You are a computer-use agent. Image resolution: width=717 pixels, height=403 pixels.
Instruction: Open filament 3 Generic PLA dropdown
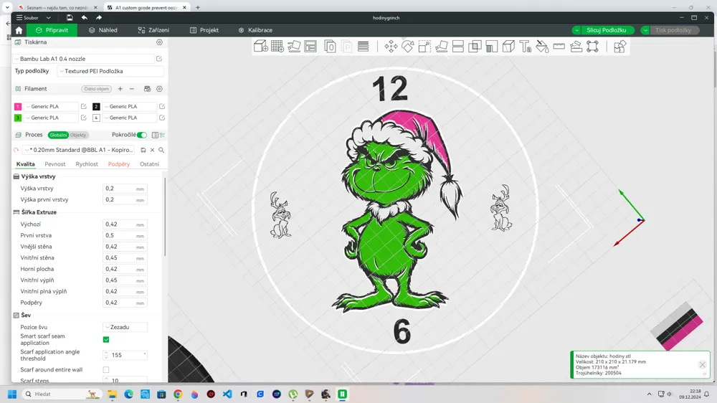click(x=51, y=118)
